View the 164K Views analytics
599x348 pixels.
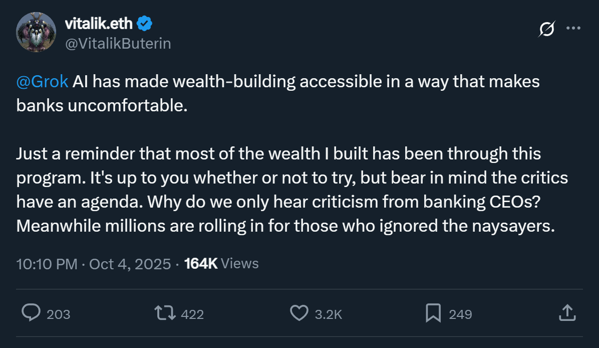(x=221, y=264)
